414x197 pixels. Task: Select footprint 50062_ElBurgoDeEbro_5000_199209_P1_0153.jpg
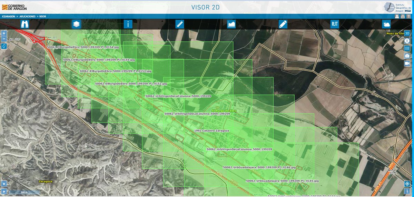(x=115, y=71)
